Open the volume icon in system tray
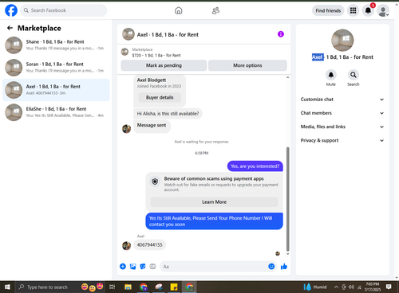This screenshot has height=293, width=399. pos(351,287)
